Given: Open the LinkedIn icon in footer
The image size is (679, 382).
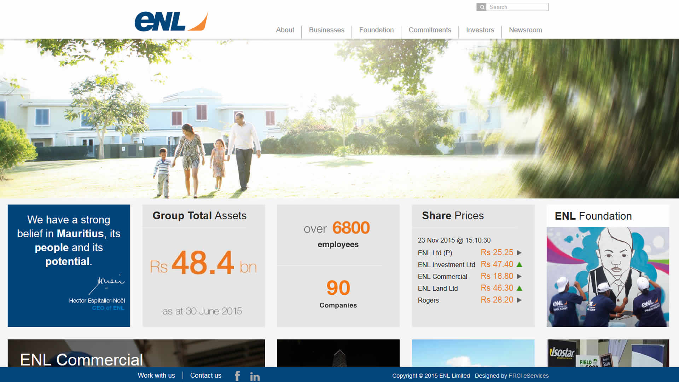Looking at the screenshot, I should pyautogui.click(x=255, y=377).
